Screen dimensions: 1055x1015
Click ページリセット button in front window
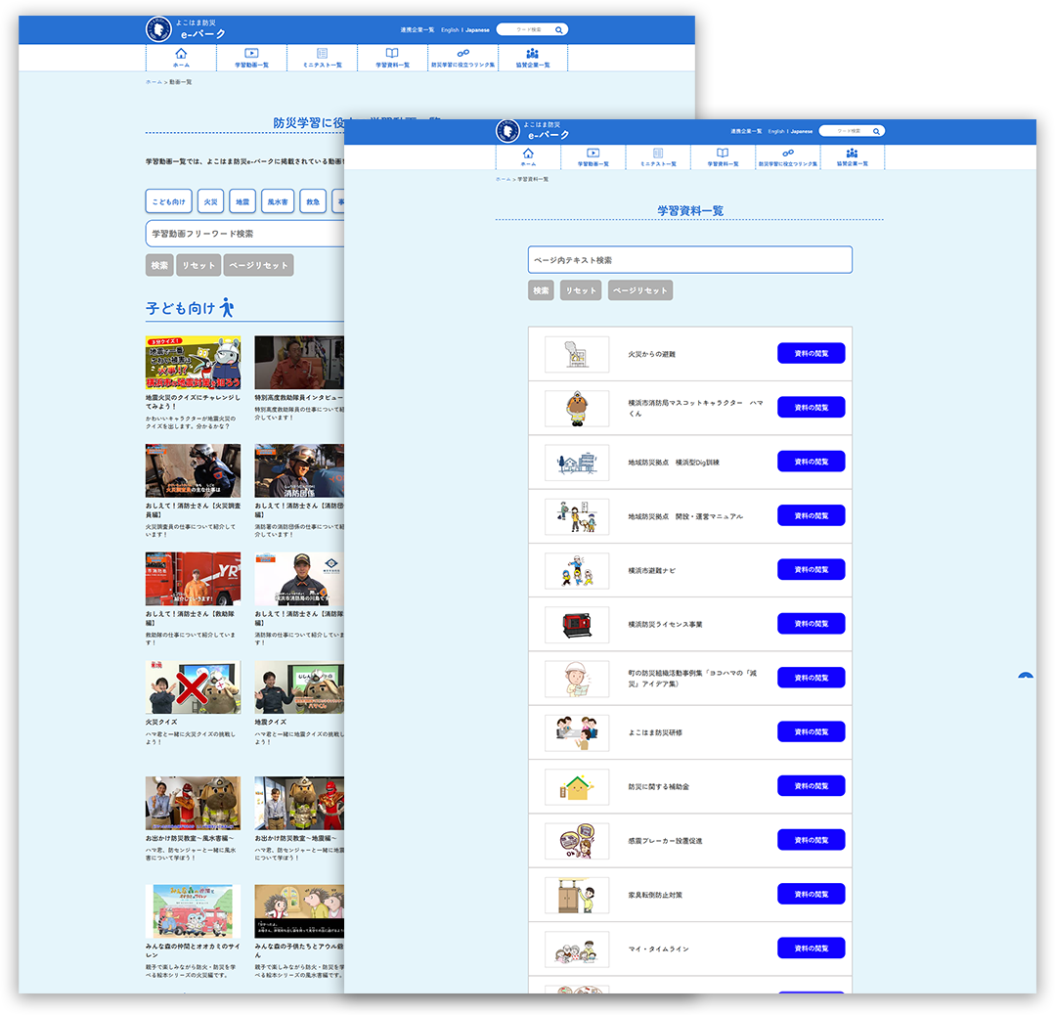tap(639, 290)
